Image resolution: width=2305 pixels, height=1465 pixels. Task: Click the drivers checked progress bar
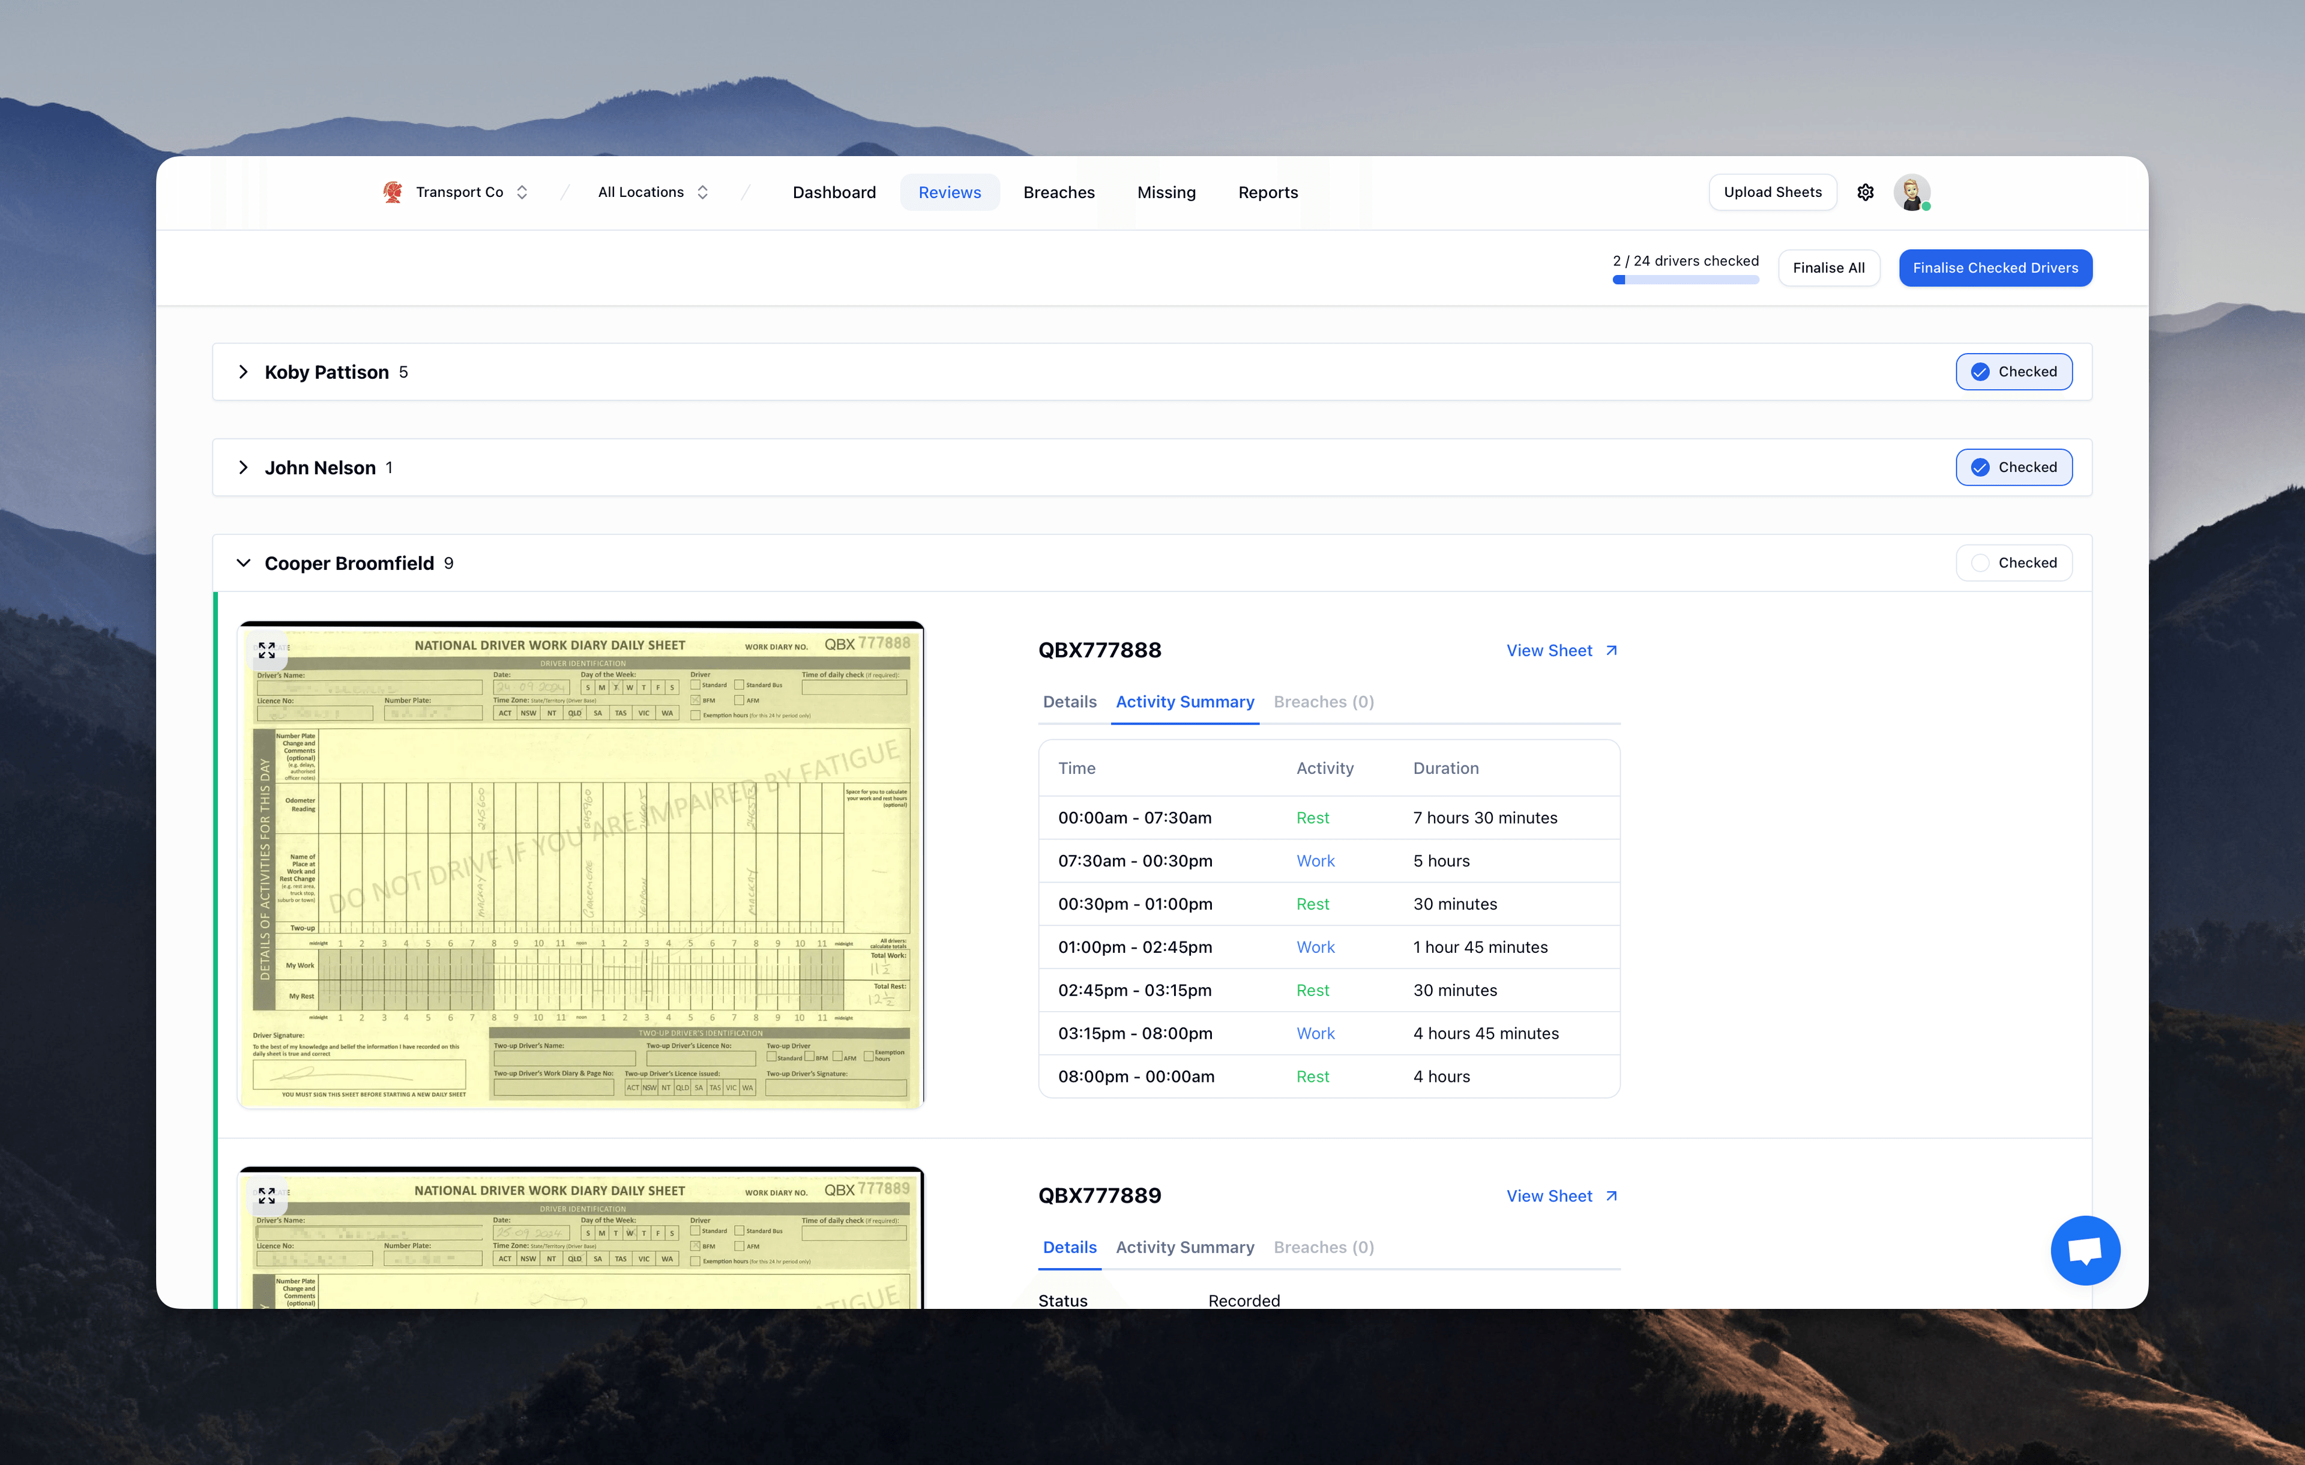pyautogui.click(x=1686, y=280)
